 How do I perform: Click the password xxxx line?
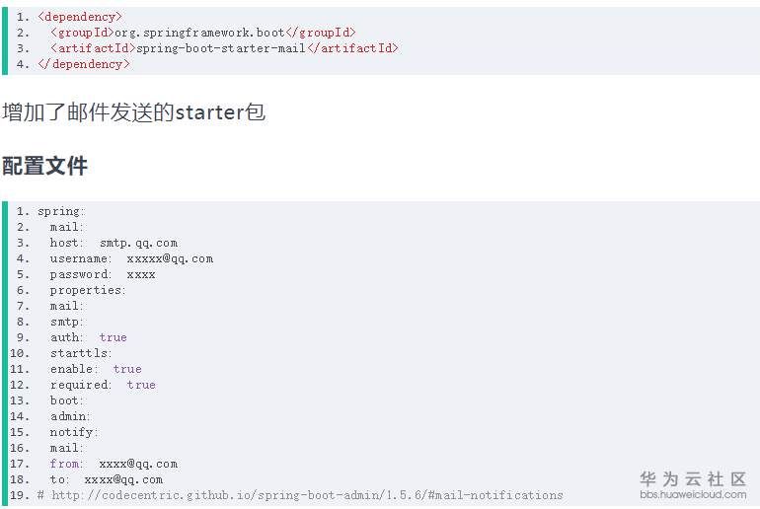pyautogui.click(x=103, y=274)
